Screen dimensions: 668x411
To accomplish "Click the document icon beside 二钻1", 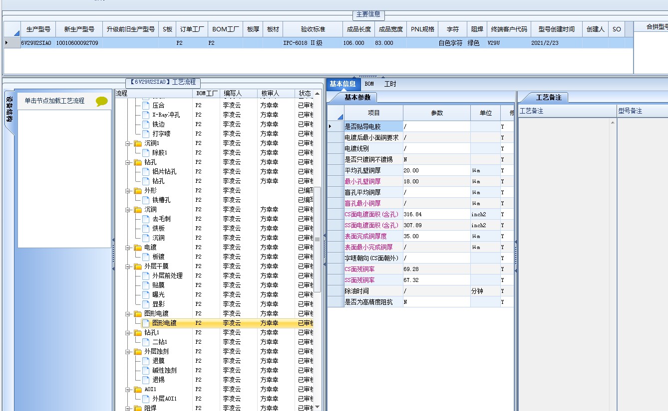I will [146, 342].
